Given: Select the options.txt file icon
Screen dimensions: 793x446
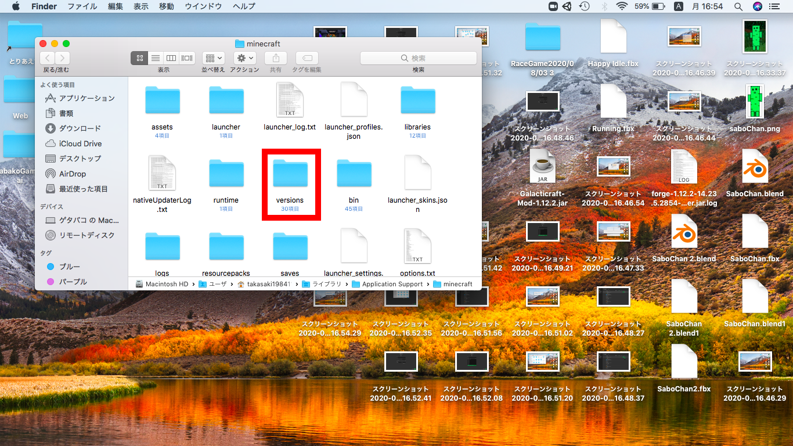Looking at the screenshot, I should (x=417, y=246).
